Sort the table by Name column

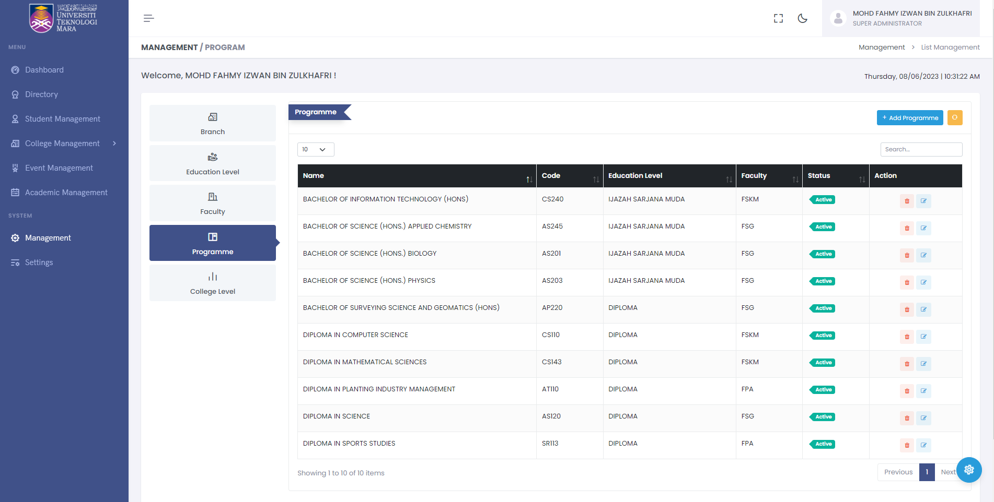coord(529,180)
